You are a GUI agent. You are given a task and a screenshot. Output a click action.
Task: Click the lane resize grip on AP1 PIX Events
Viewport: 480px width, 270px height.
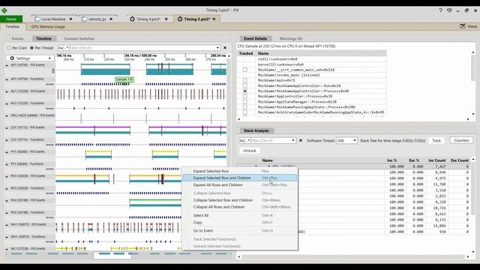53,70
